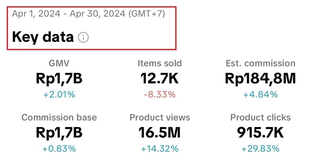Open the Product clicks metric label

(x=260, y=117)
